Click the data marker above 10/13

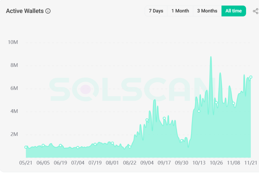pos(199,111)
